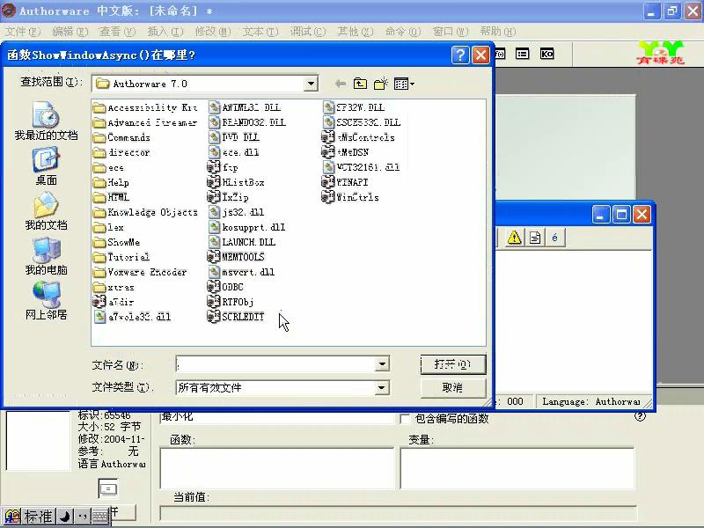Open 网上邻居 in the places bar
704x528 pixels.
click(x=47, y=301)
